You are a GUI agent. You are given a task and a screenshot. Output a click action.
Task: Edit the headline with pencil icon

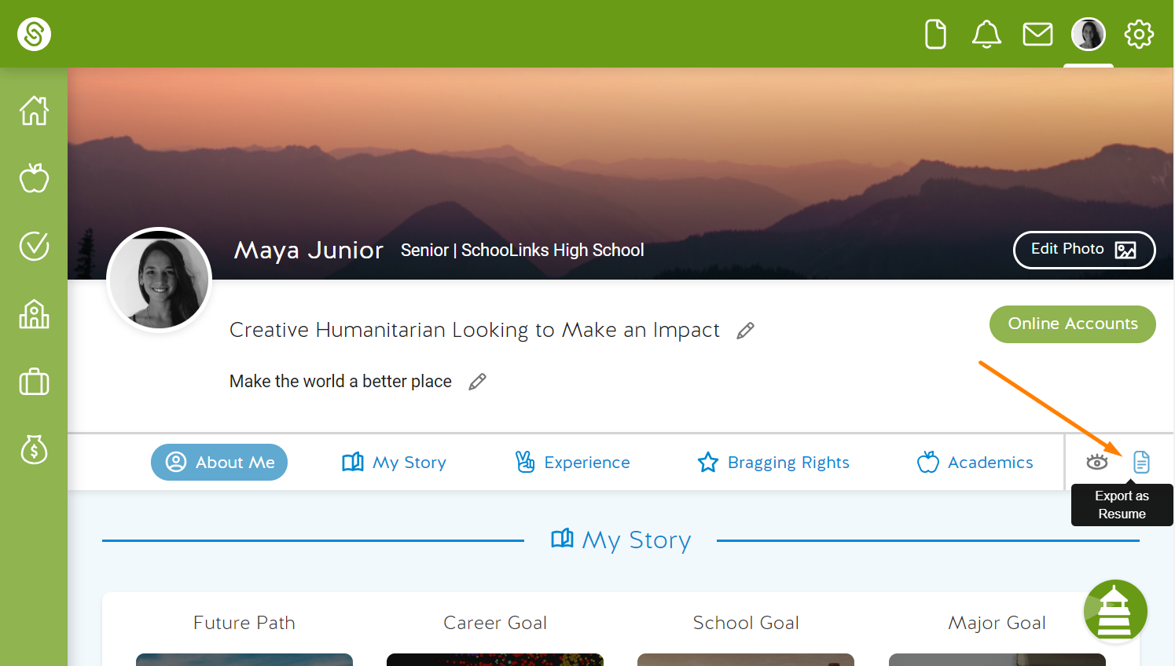point(745,331)
